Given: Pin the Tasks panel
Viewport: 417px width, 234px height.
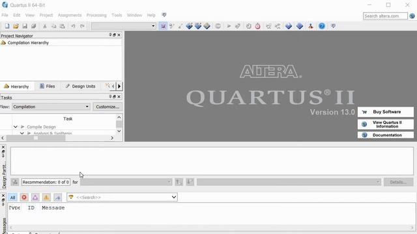Looking at the screenshot, I should [x=110, y=97].
